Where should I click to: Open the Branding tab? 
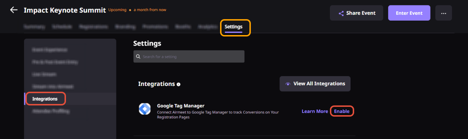point(125,27)
